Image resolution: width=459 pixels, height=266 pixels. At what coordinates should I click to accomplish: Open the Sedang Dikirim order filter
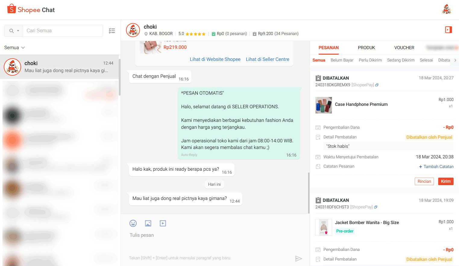(401, 60)
